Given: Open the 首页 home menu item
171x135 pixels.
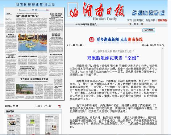Looking at the screenshot, I should 130,20.
